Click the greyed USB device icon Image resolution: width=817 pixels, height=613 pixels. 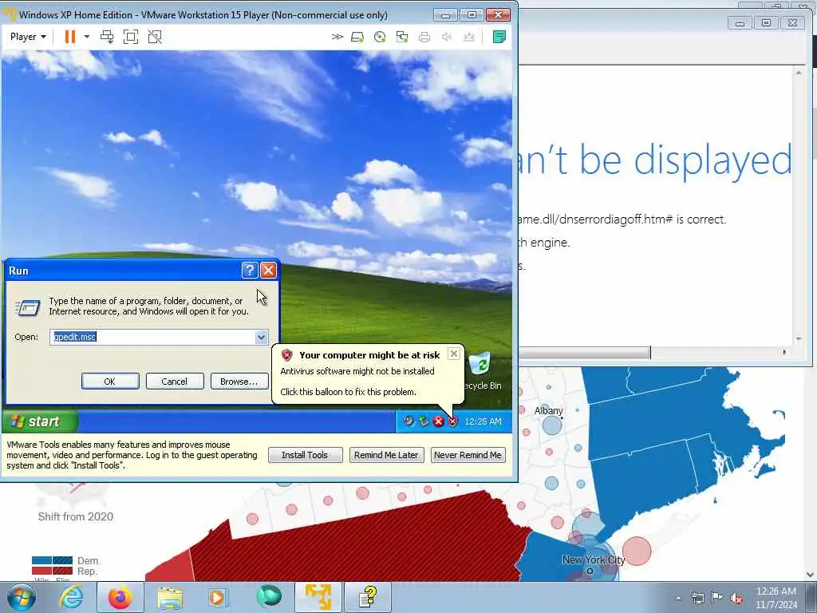(469, 37)
